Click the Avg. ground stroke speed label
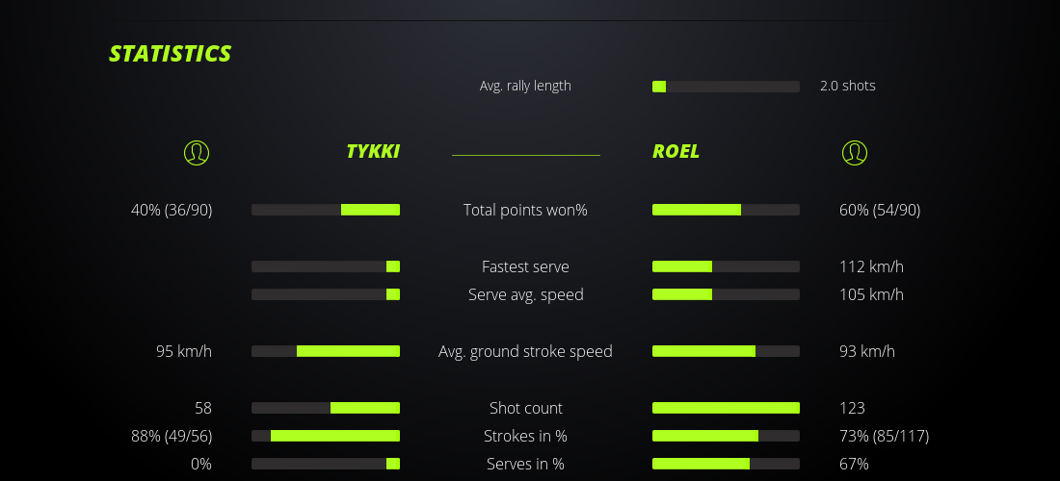 pyautogui.click(x=525, y=351)
